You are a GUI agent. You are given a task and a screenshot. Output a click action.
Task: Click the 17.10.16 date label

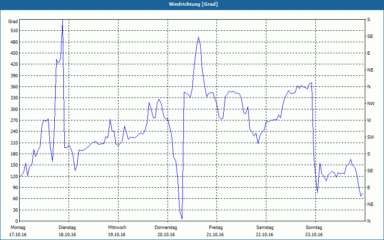pyautogui.click(x=18, y=235)
